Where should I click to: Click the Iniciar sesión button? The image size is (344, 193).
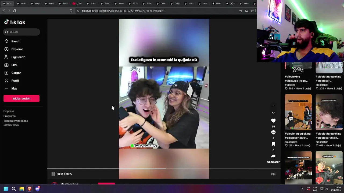(x=21, y=98)
